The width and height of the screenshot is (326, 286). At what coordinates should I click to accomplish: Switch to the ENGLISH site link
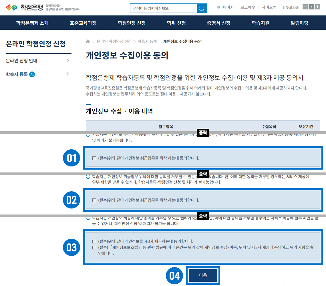pos(291,7)
